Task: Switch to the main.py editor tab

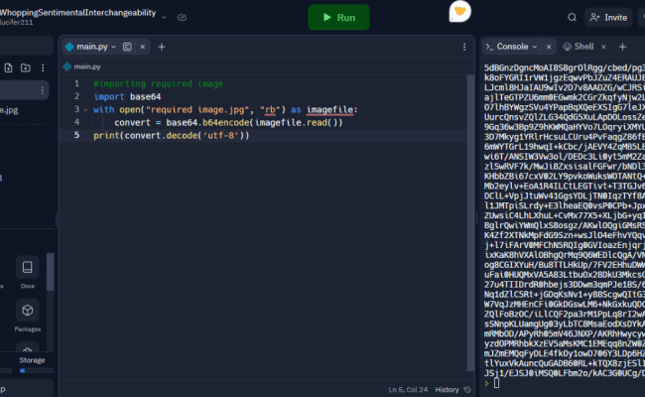Action: coord(91,47)
